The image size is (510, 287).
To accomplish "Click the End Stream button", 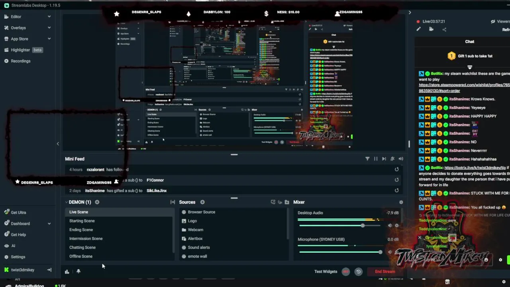I will (385, 272).
